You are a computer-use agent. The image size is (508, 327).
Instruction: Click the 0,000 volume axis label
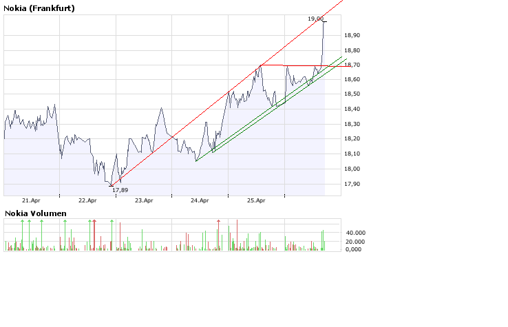click(x=353, y=249)
